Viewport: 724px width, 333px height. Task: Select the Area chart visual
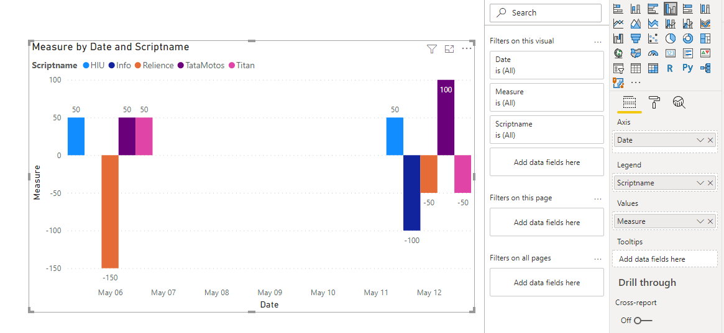tap(636, 23)
